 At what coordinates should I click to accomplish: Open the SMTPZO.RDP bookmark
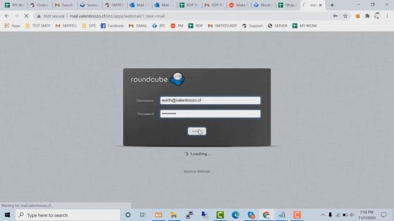tap(222, 26)
